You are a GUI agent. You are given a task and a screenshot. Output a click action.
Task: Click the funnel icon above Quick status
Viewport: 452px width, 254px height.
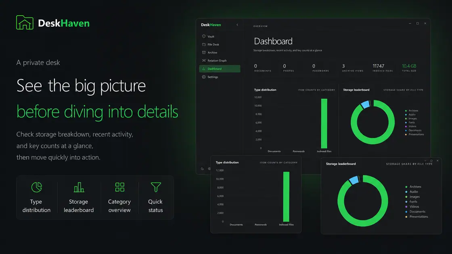[156, 187]
